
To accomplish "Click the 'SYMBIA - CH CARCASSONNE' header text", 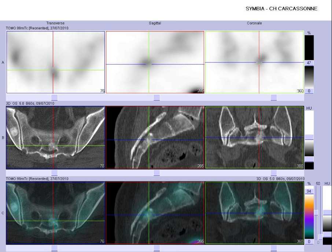I will pyautogui.click(x=281, y=9).
